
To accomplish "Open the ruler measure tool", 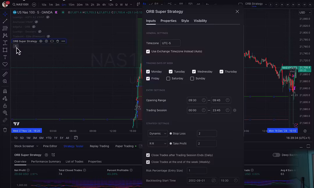I will [5, 74].
